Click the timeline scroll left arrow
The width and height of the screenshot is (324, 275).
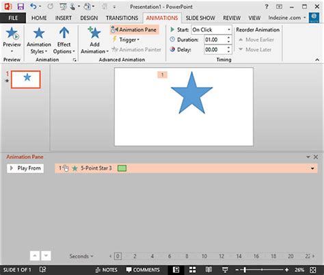pos(111,257)
